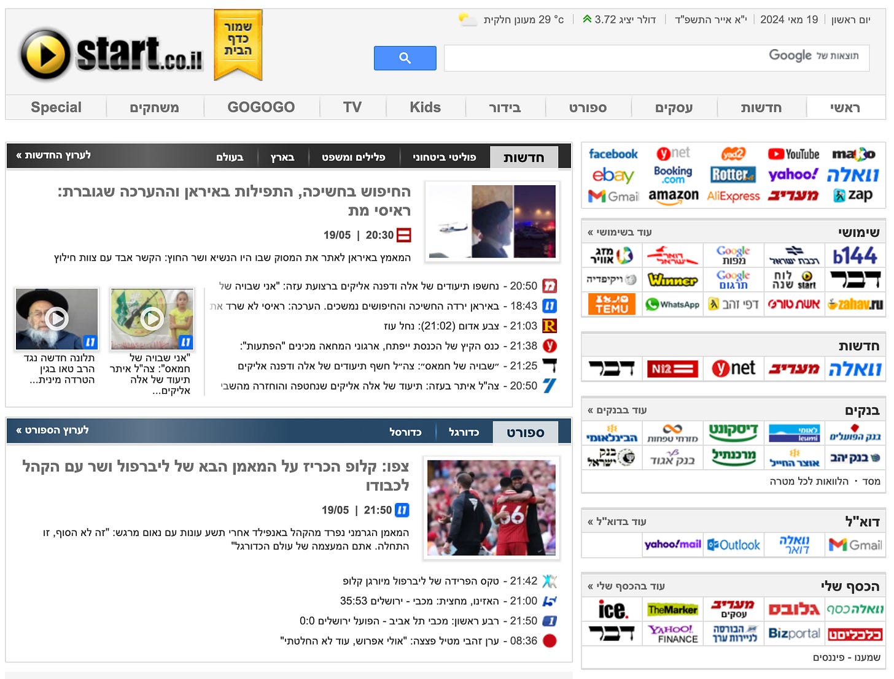The height and width of the screenshot is (679, 894).
Task: Expand 'עוד בדוא"ל' more mail link
Action: click(x=616, y=521)
